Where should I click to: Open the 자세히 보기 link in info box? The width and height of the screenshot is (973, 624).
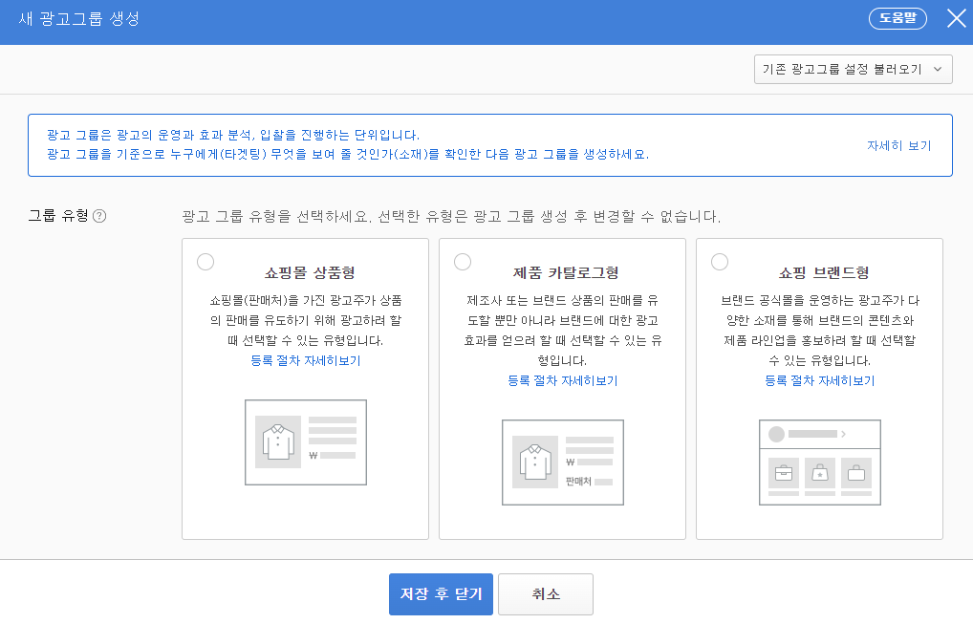pos(898,146)
